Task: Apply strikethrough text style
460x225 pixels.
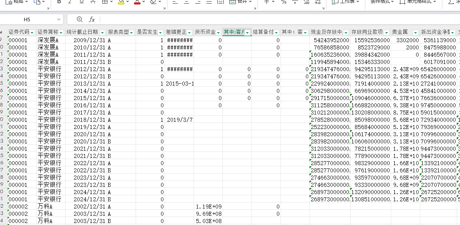Action: click(x=93, y=2)
